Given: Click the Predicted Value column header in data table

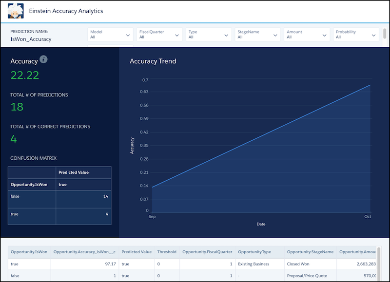Looking at the screenshot, I should pyautogui.click(x=136, y=252).
